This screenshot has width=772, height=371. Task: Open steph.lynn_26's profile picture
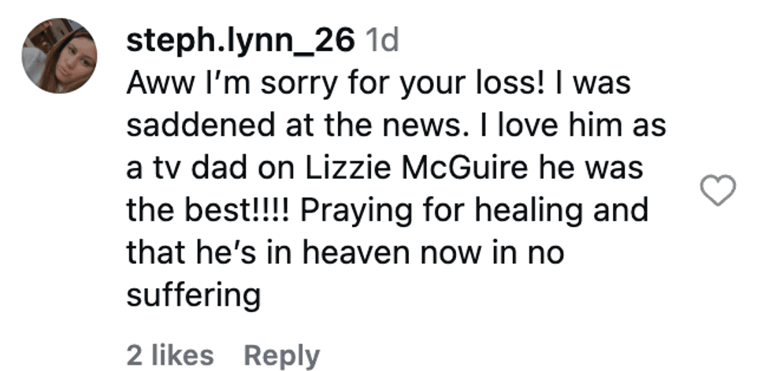point(59,56)
